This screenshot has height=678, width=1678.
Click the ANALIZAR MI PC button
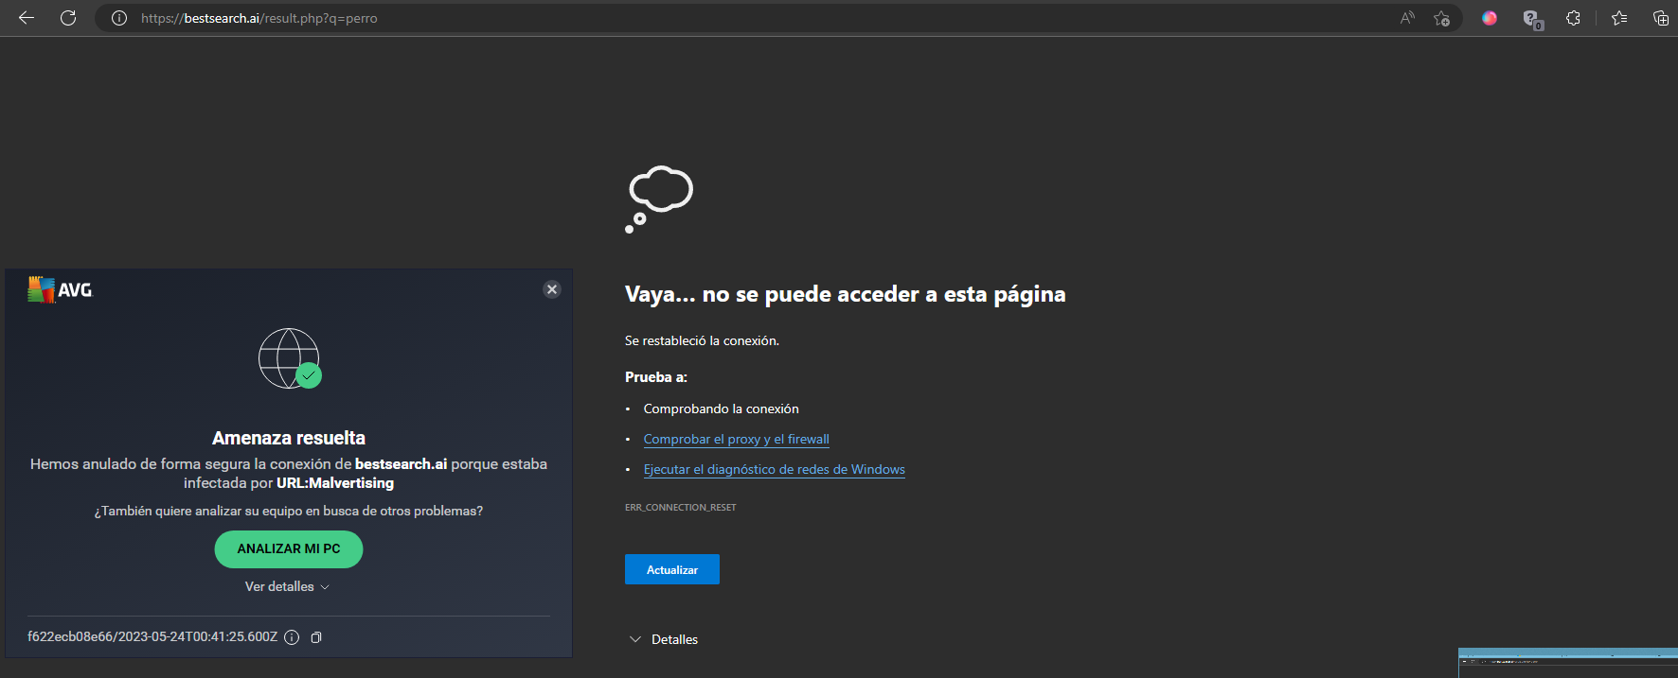pos(289,549)
